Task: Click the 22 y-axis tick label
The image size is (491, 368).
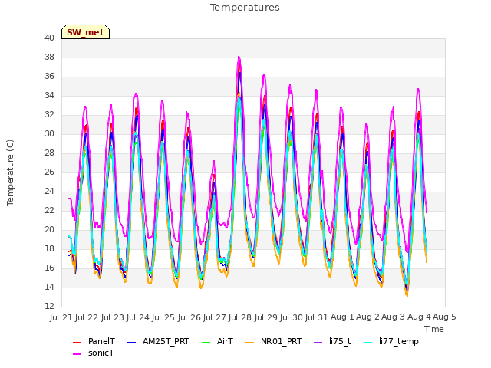Action: (49, 210)
